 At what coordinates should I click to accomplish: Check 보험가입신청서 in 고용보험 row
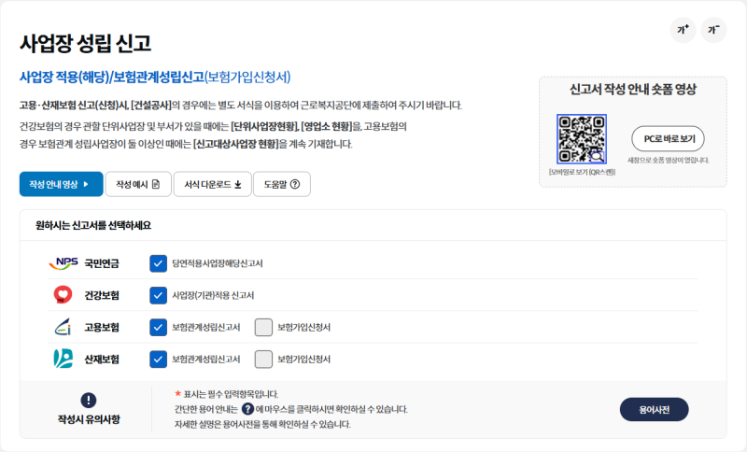(x=263, y=327)
